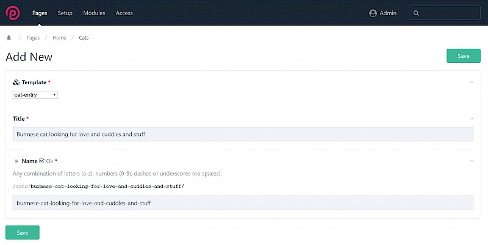Click the search magnifier icon

(x=416, y=13)
